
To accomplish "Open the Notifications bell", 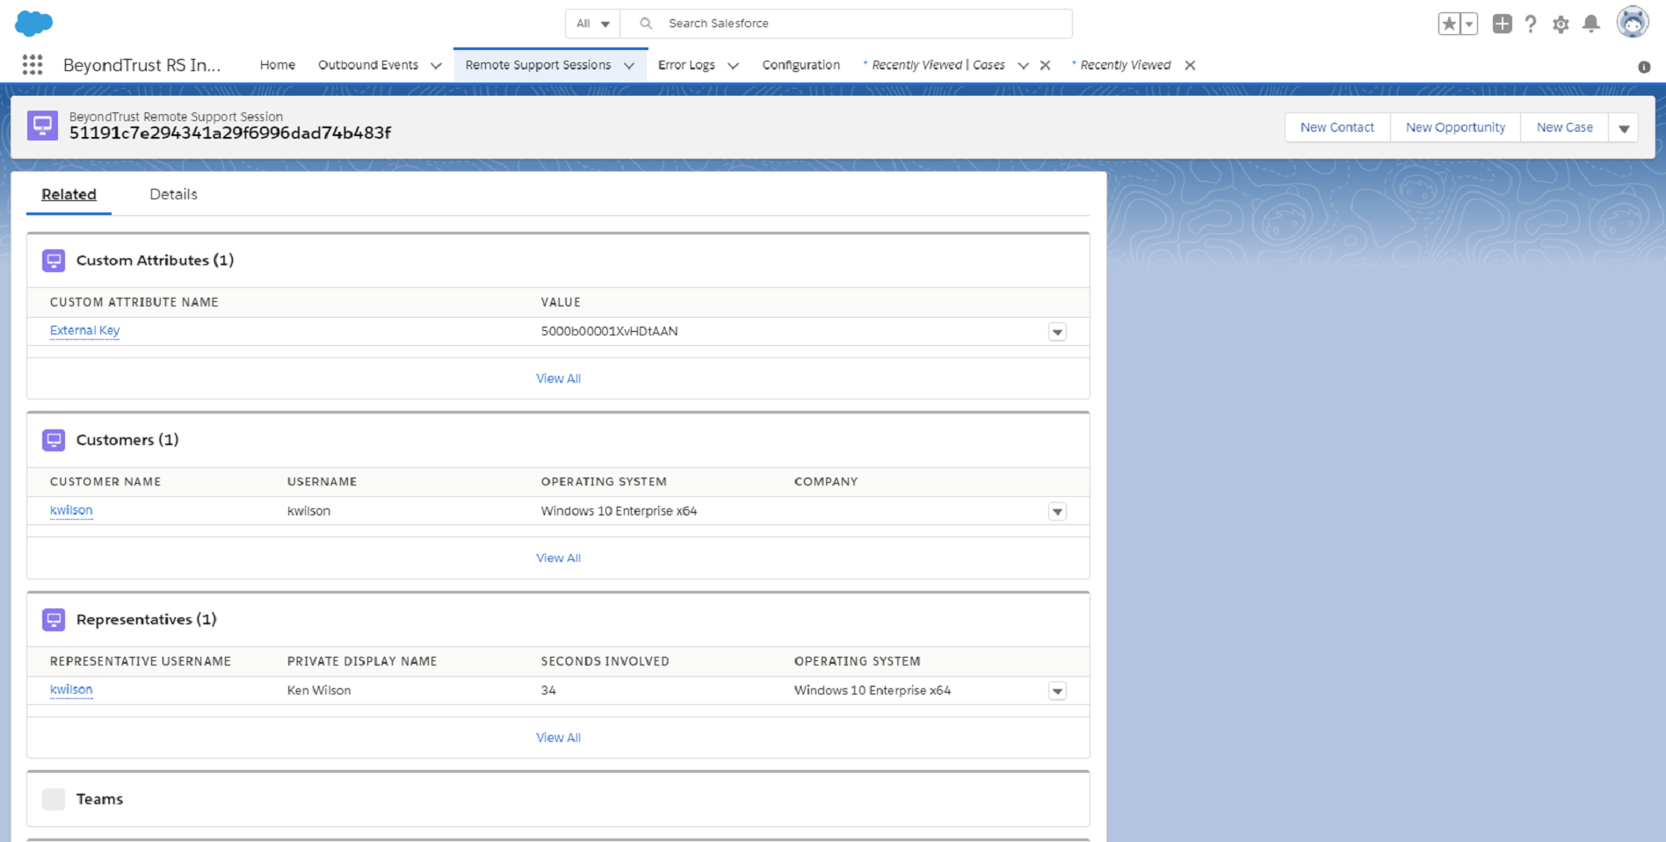I will point(1591,24).
